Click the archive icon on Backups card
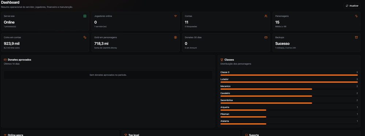This screenshot has height=136, width=365. click(x=356, y=37)
